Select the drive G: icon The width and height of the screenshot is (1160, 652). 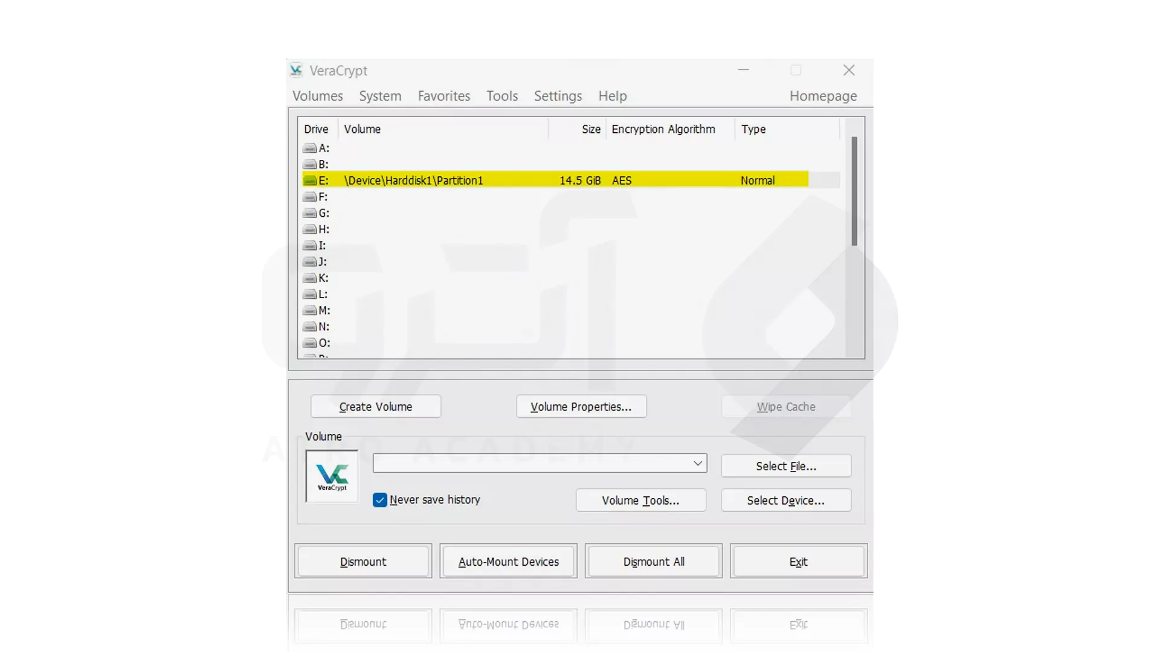click(309, 213)
